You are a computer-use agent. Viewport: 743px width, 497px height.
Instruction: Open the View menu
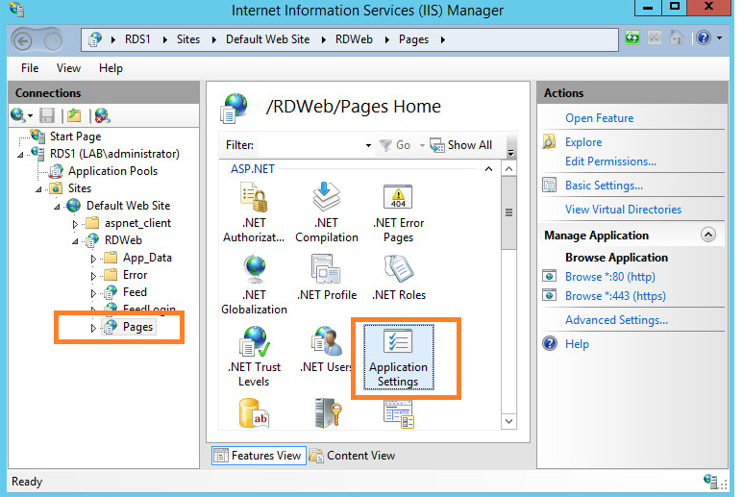(68, 68)
